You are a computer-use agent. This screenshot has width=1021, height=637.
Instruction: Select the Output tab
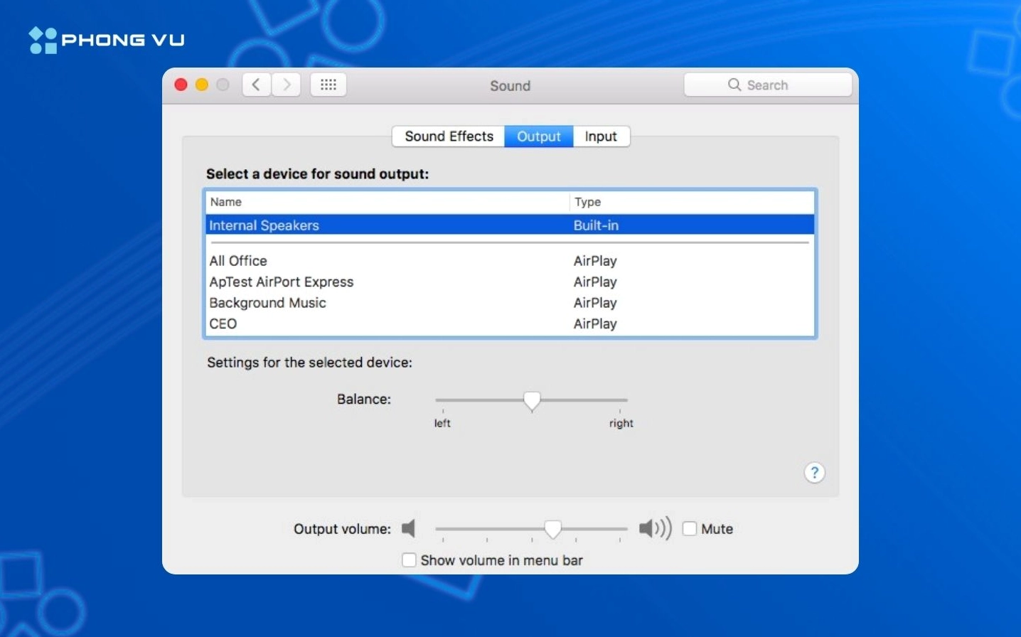[539, 136]
